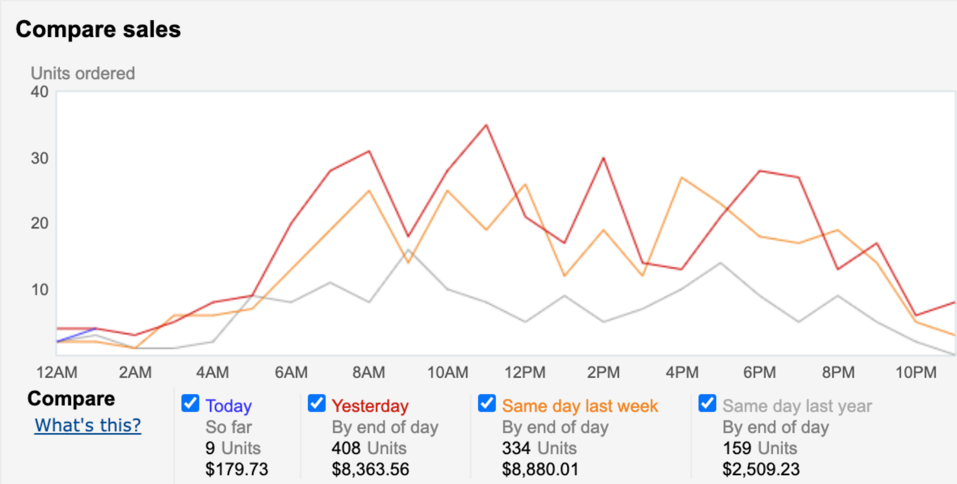Click the 159 Units total for last year

760,448
